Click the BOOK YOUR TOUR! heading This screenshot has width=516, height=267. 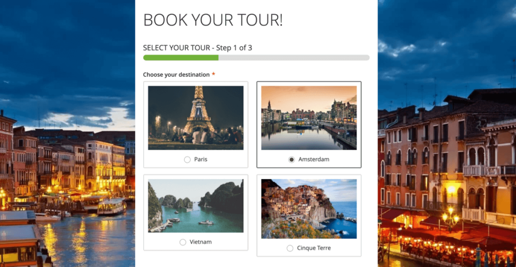point(213,20)
